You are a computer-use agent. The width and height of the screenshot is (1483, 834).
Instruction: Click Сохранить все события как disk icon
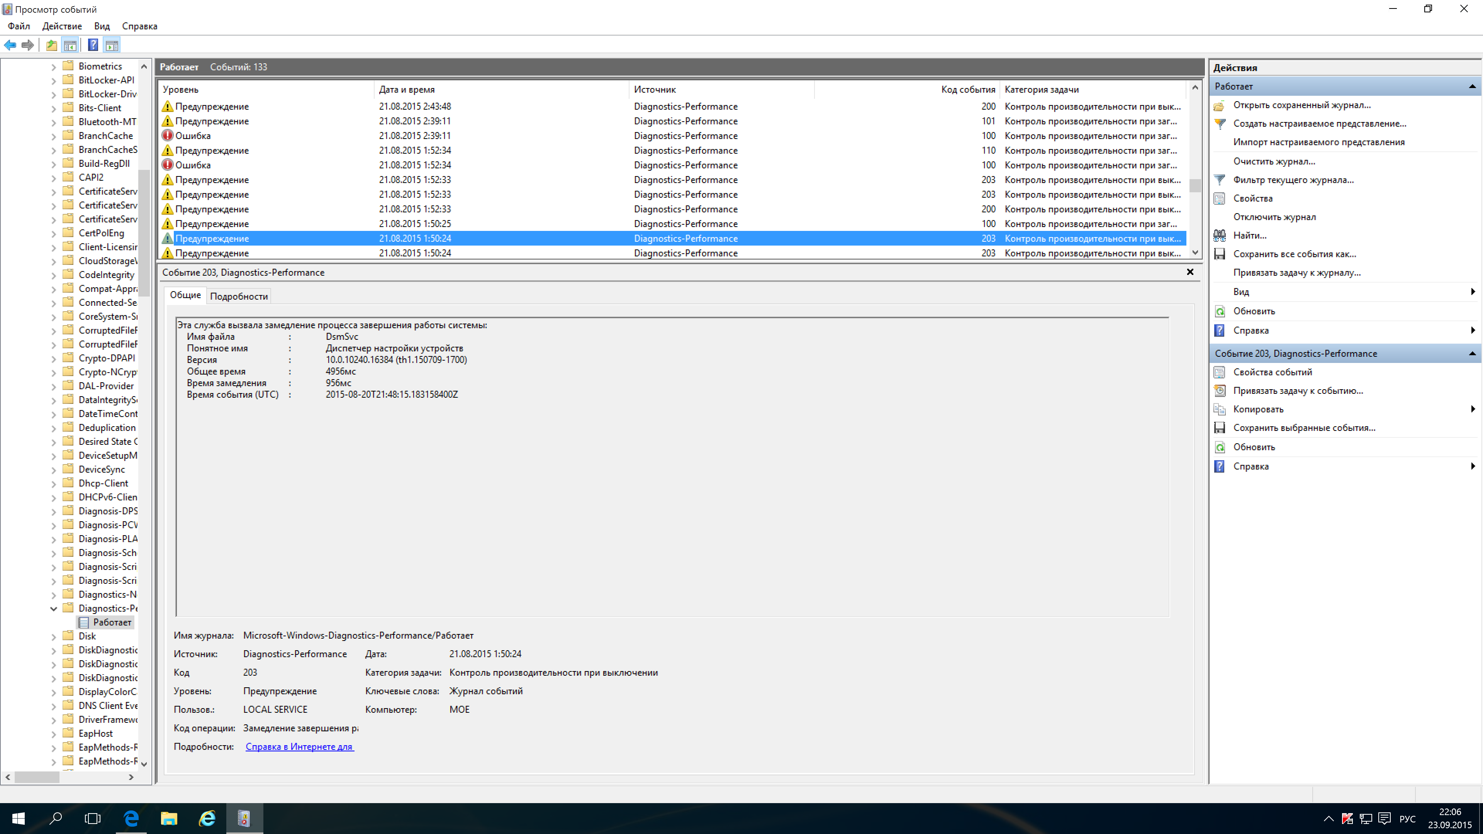coord(1219,254)
